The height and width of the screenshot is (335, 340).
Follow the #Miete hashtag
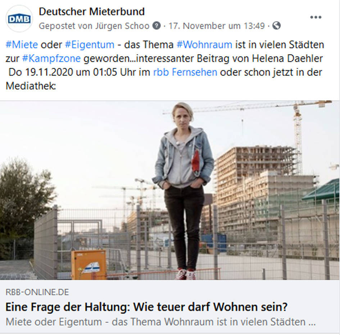click(22, 45)
